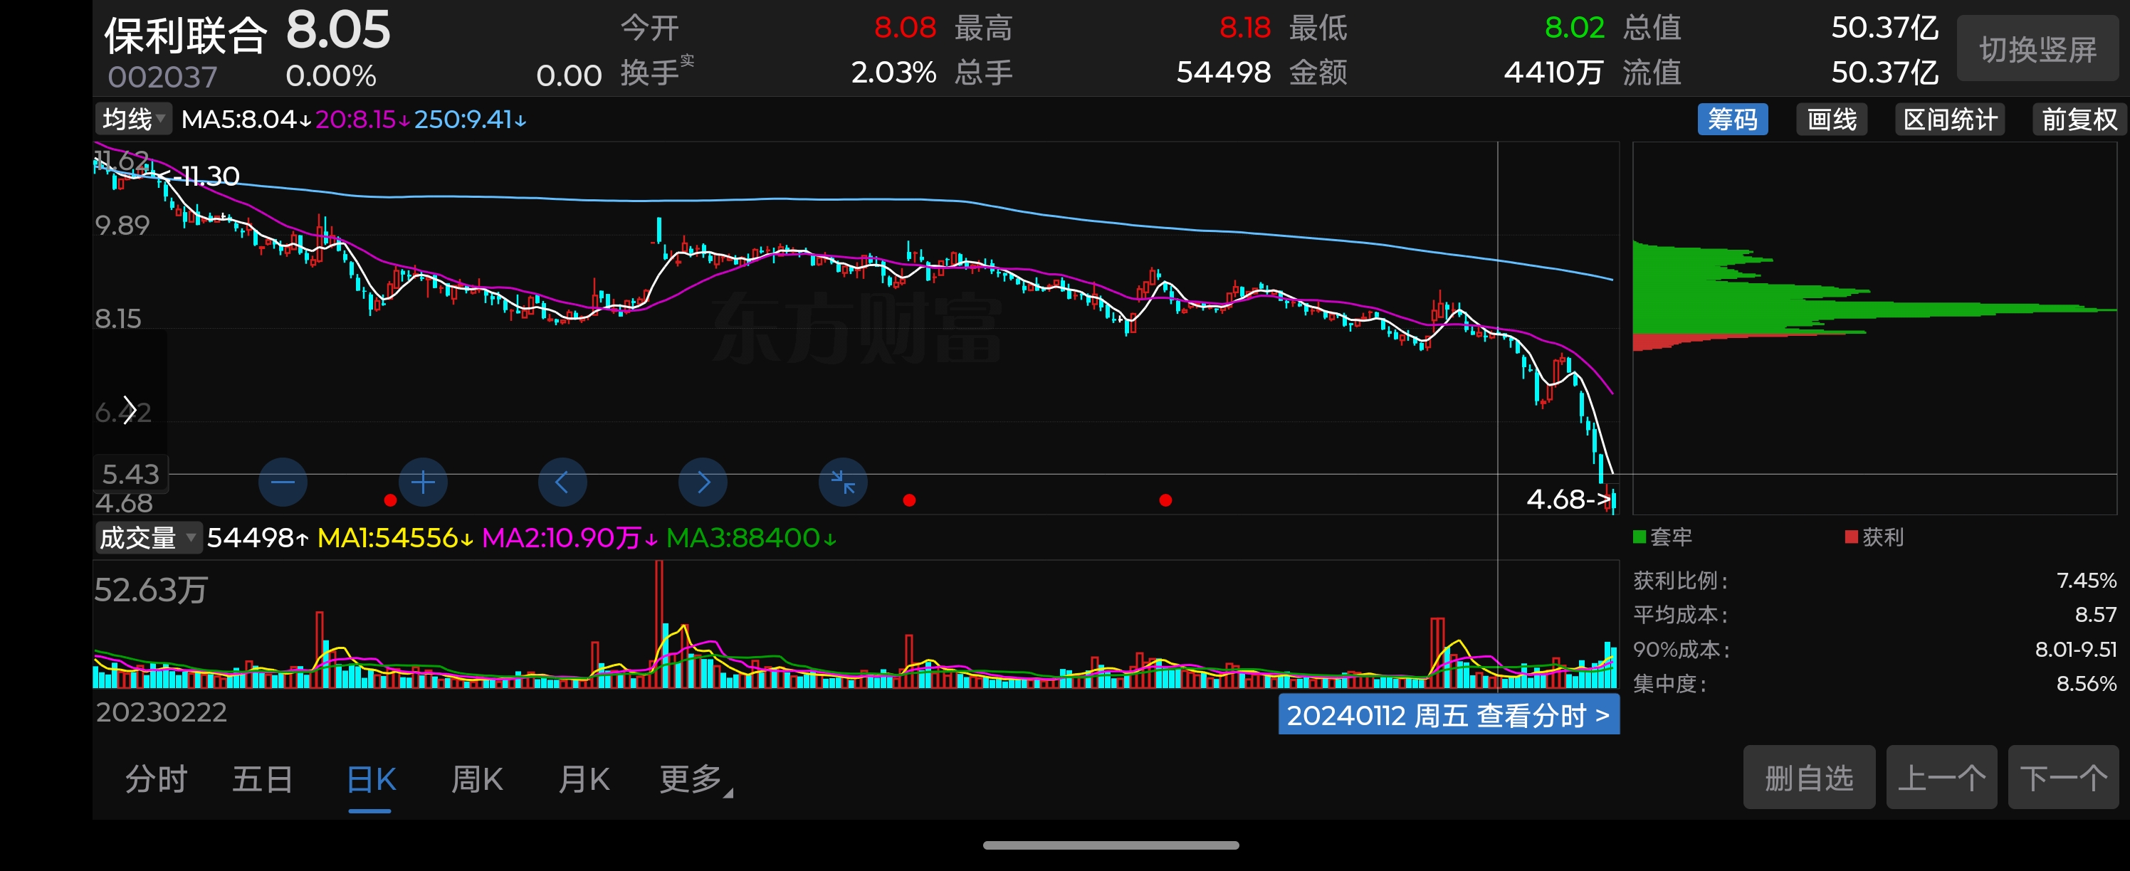Image resolution: width=2130 pixels, height=871 pixels.
Task: Select the 月K chart tab
Action: 584,778
